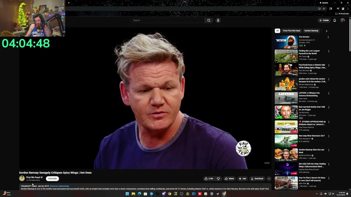Open the new tab plus button
The height and width of the screenshot is (197, 351).
[69, 3]
